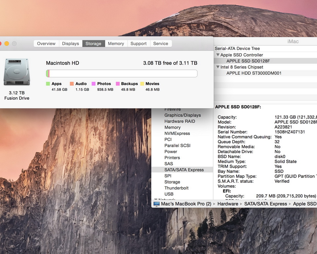Image resolution: width=317 pixels, height=254 pixels.
Task: Click the Macintosh HD storage usage bar
Action: [x=122, y=73]
